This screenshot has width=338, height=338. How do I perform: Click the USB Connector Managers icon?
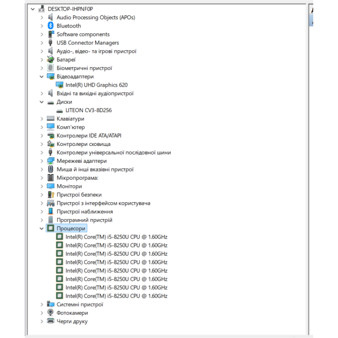[51, 42]
